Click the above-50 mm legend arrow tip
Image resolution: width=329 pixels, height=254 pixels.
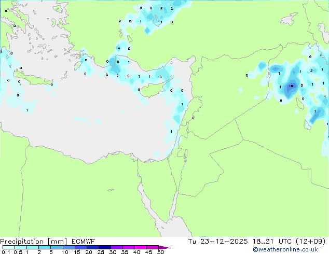click(x=164, y=247)
